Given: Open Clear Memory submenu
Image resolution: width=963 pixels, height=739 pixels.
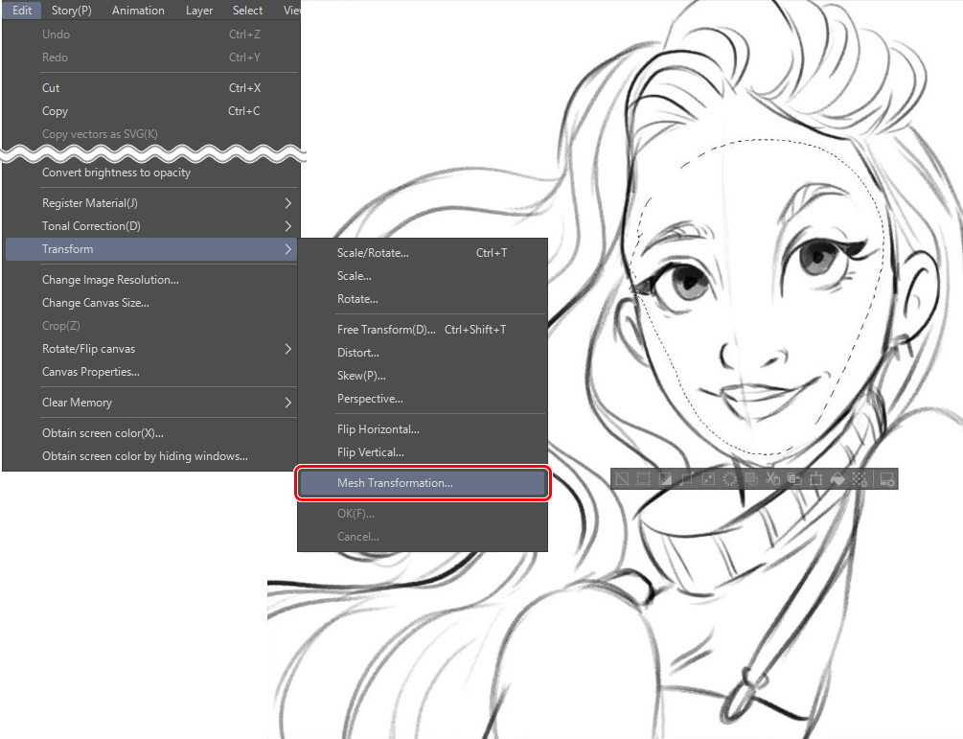Looking at the screenshot, I should (x=287, y=403).
